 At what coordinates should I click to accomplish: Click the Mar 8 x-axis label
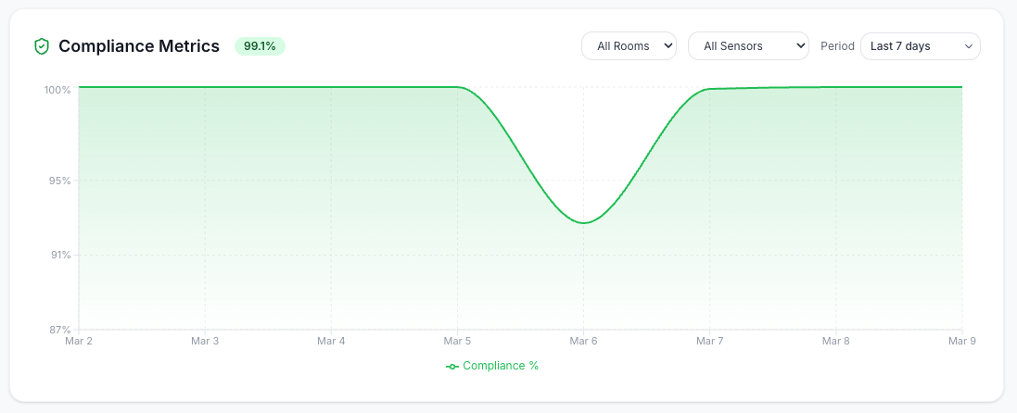pyautogui.click(x=835, y=341)
